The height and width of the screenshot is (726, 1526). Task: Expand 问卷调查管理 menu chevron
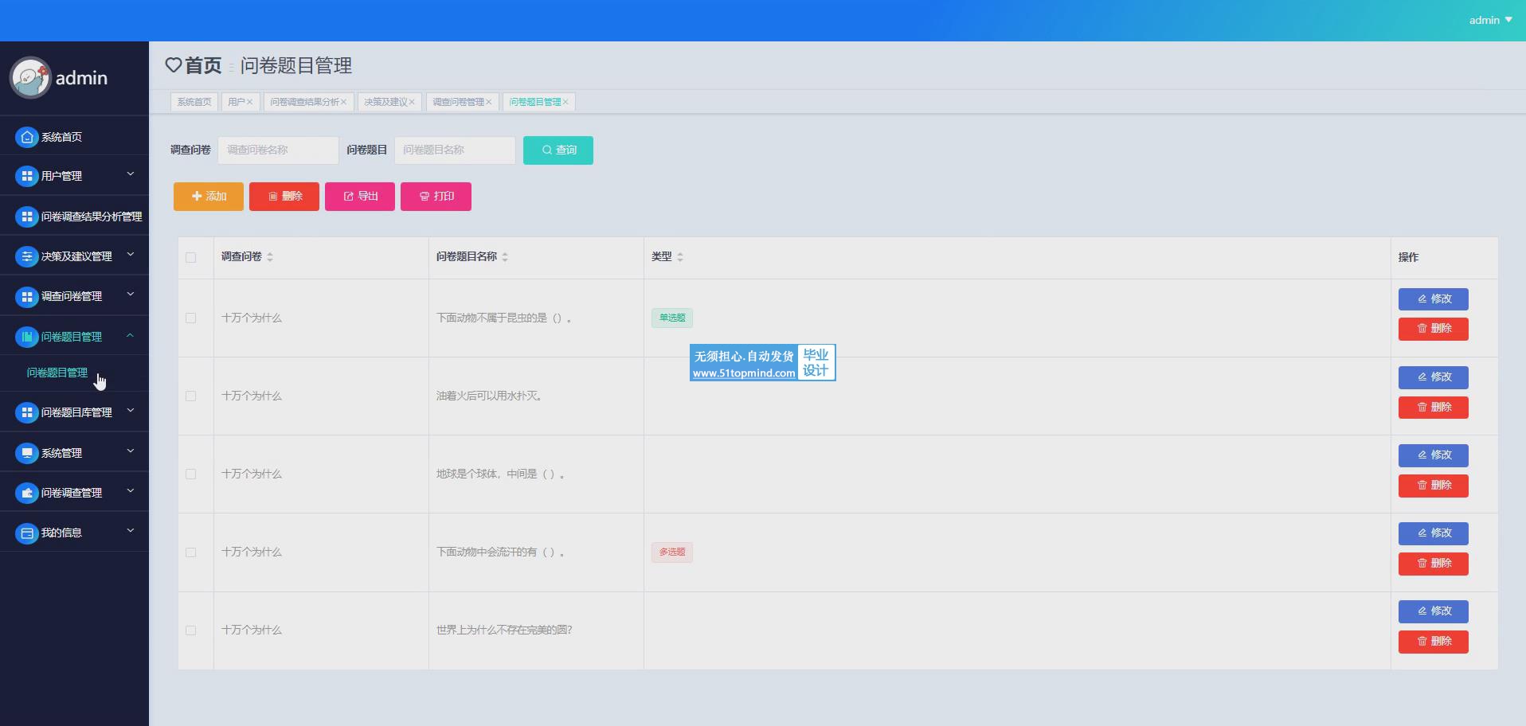(131, 491)
